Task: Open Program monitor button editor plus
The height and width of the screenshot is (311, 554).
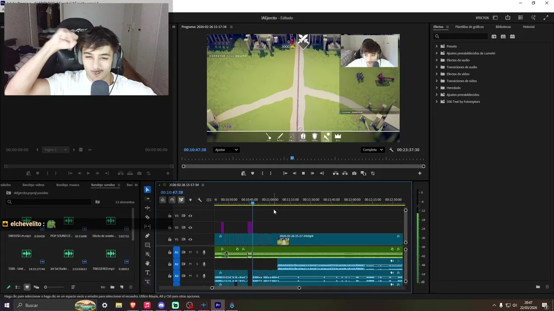Action: coord(419,173)
